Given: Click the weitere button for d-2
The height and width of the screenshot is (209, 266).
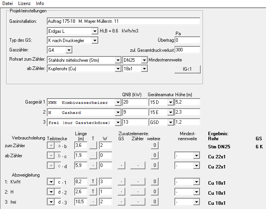Looking at the screenshot, I should [x=155, y=192].
